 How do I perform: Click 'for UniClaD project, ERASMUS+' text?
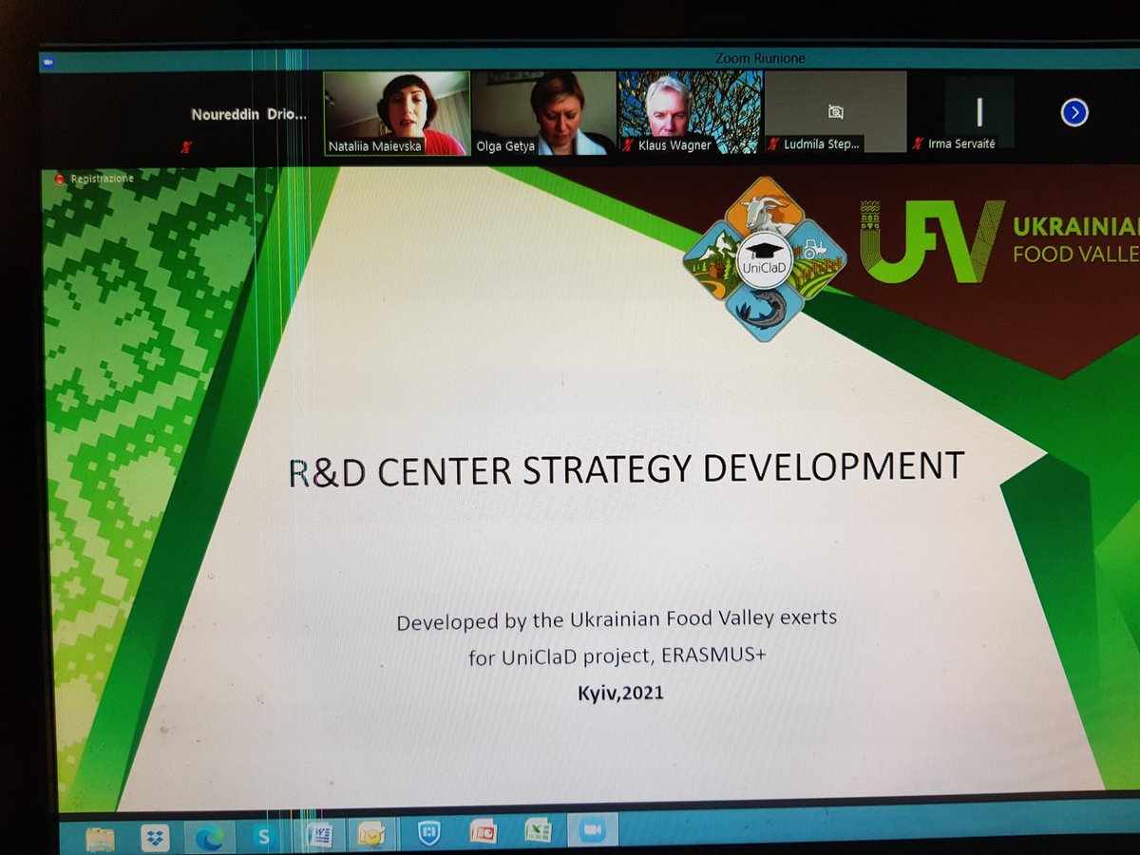click(617, 655)
